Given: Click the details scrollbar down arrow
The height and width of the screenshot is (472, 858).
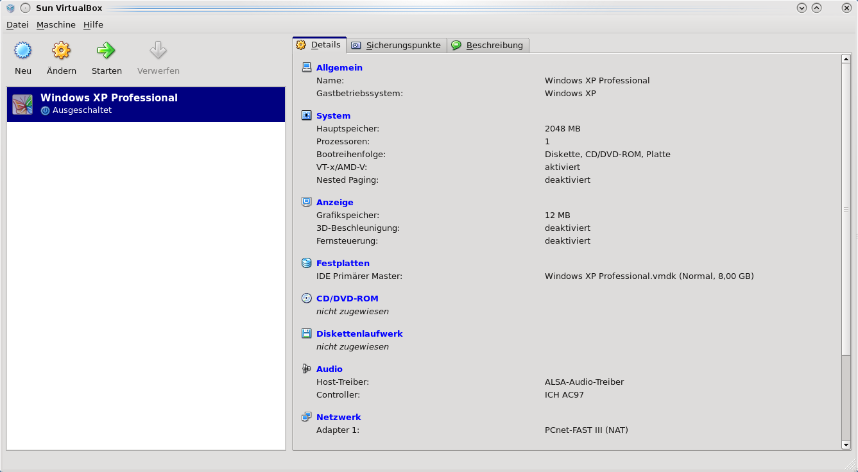Looking at the screenshot, I should [846, 444].
